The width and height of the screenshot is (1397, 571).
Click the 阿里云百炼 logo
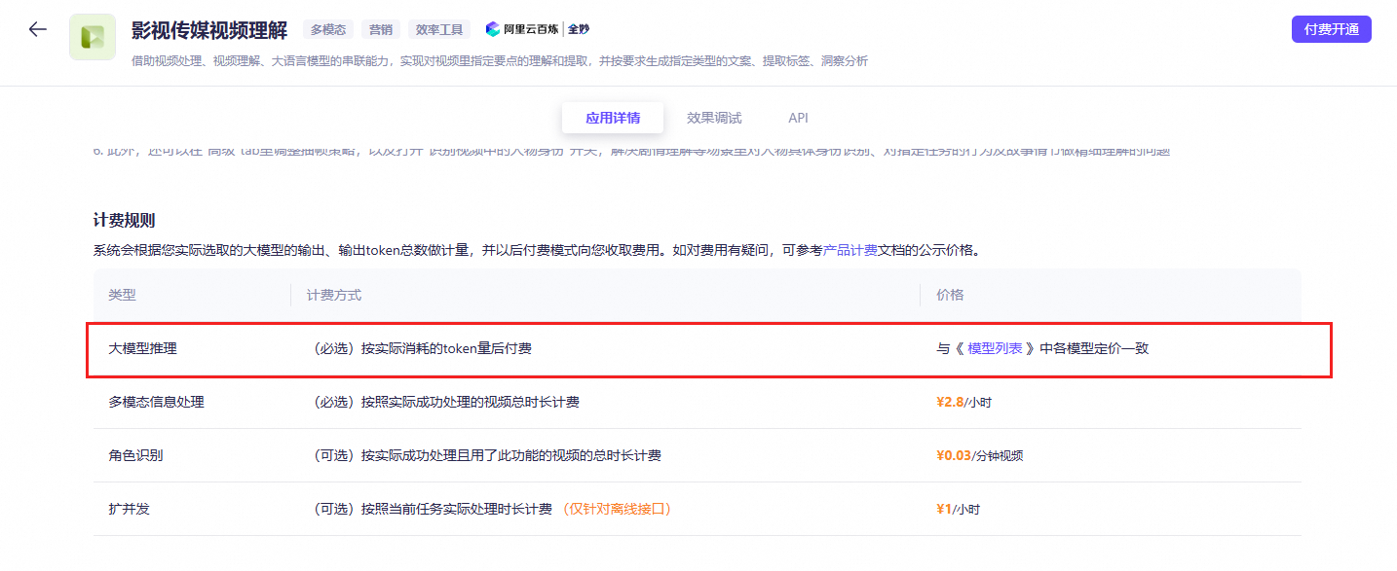click(x=524, y=29)
